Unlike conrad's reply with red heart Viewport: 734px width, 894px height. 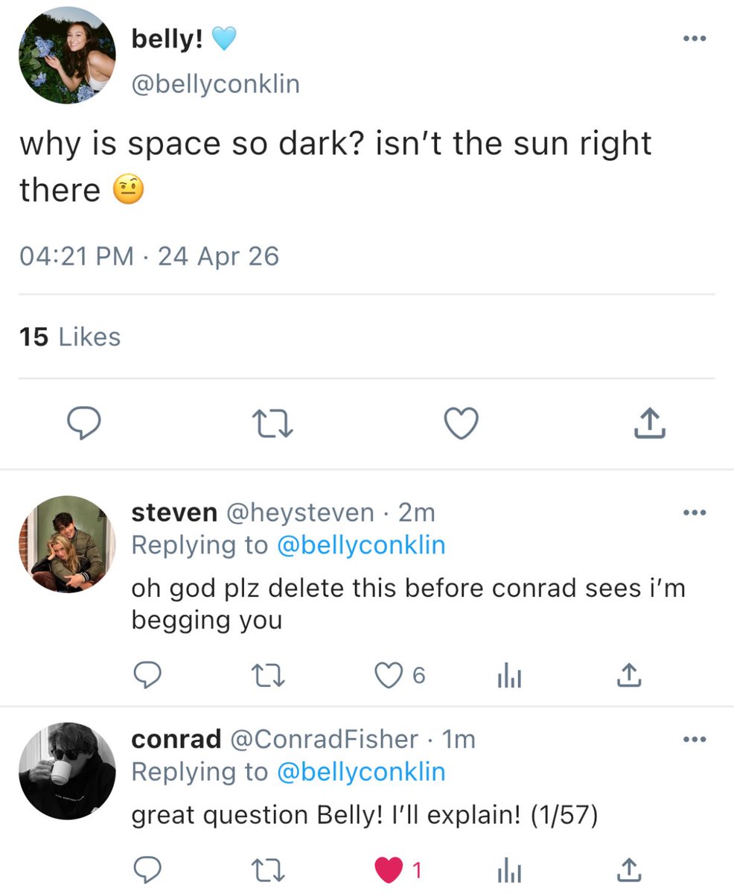[399, 869]
